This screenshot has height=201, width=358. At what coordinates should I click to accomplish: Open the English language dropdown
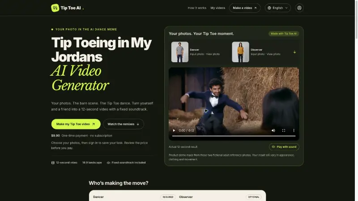pyautogui.click(x=277, y=8)
